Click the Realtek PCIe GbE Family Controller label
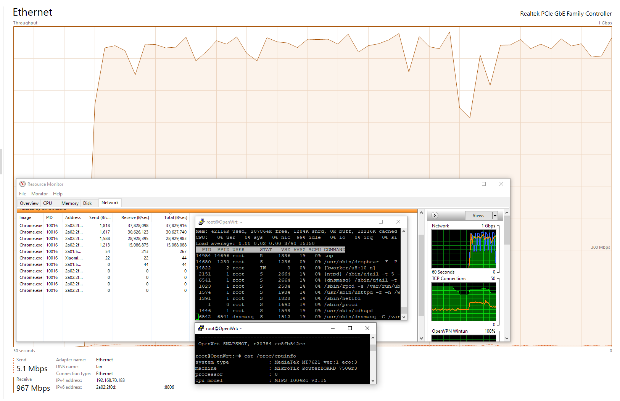 (566, 14)
